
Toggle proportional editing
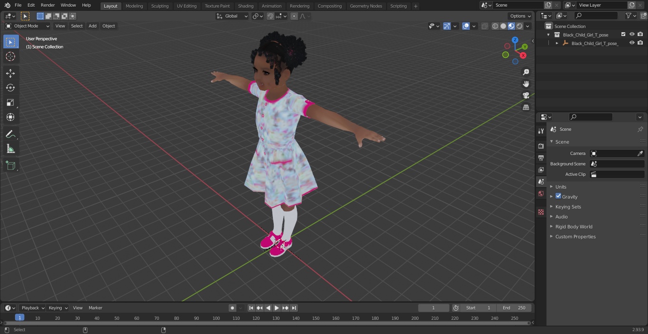tap(294, 16)
